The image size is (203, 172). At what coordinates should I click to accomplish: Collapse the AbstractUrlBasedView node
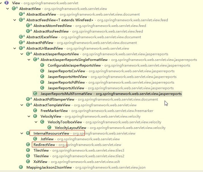coord(15,48)
